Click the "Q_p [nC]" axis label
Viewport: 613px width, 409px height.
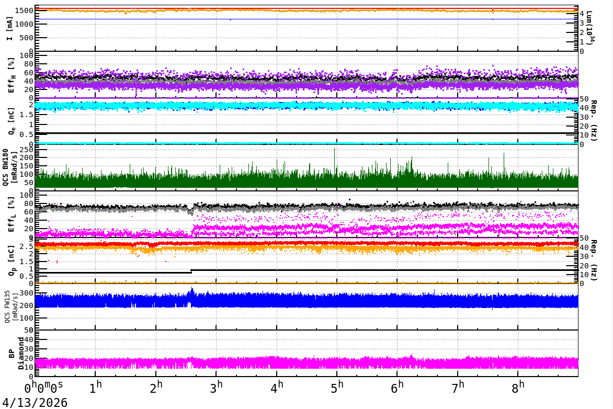pyautogui.click(x=12, y=261)
